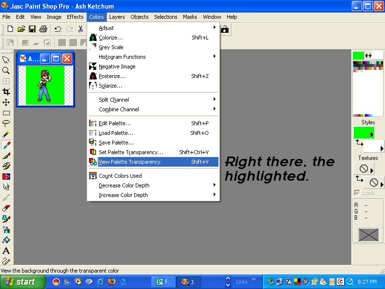
Task: Select the Color Replacer tool
Action: (x=6, y=177)
